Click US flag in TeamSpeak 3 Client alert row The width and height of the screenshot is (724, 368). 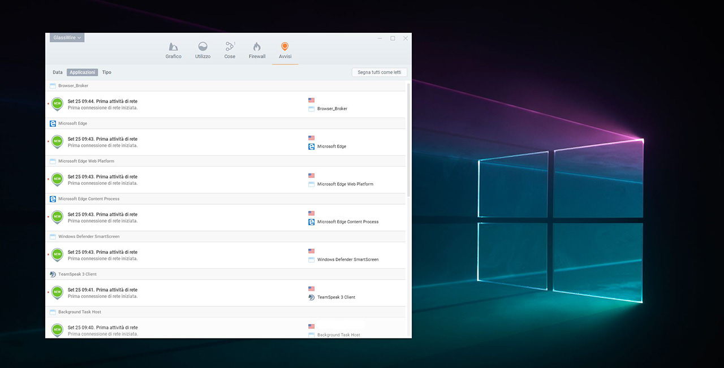(x=311, y=289)
